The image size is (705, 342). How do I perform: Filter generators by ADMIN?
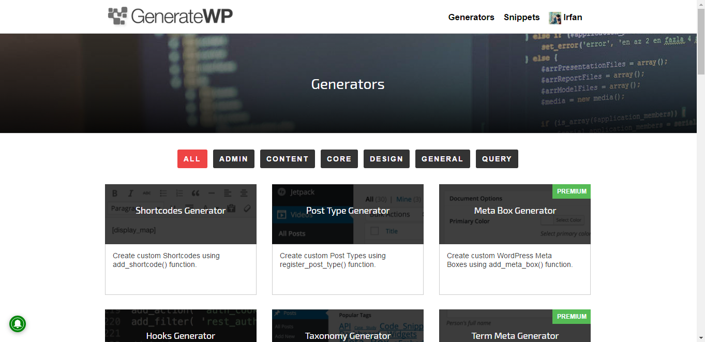pos(233,159)
